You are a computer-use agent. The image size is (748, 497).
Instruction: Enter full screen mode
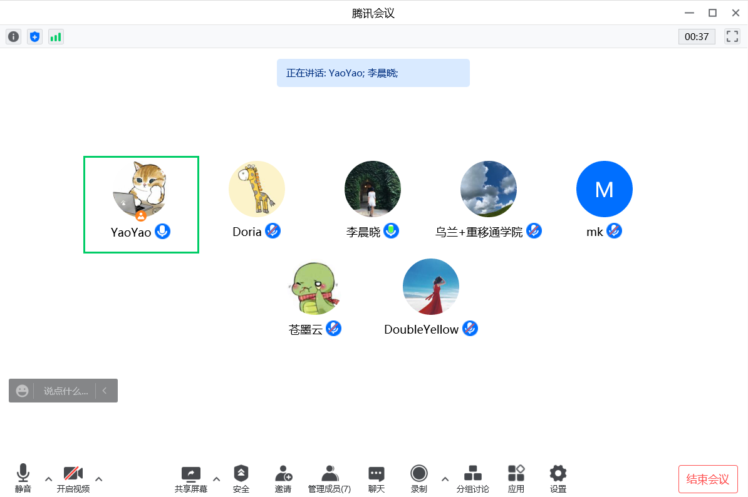pyautogui.click(x=732, y=36)
